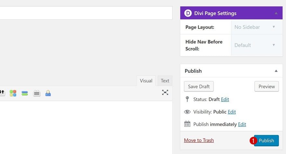Click the eye visibility icon
The image size is (286, 154).
[x=187, y=112]
